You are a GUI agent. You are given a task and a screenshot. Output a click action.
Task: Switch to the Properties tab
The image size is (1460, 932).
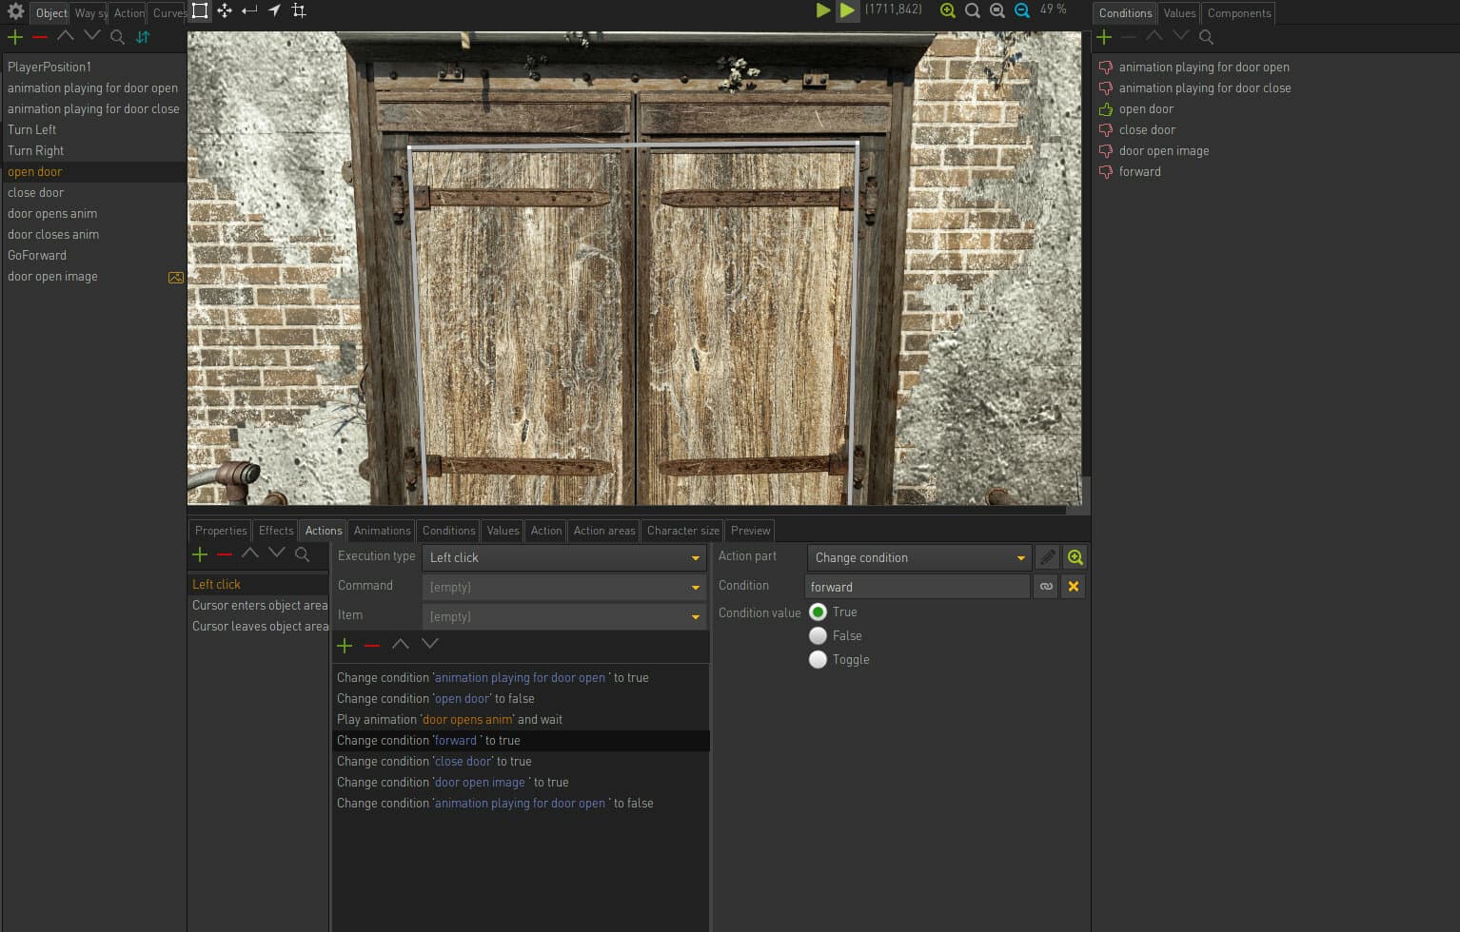[221, 531]
